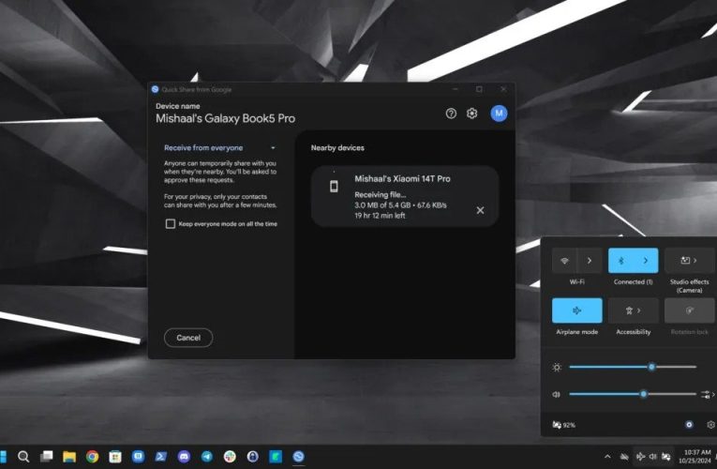Click the tray volume icon
The image size is (717, 469).
point(653,456)
